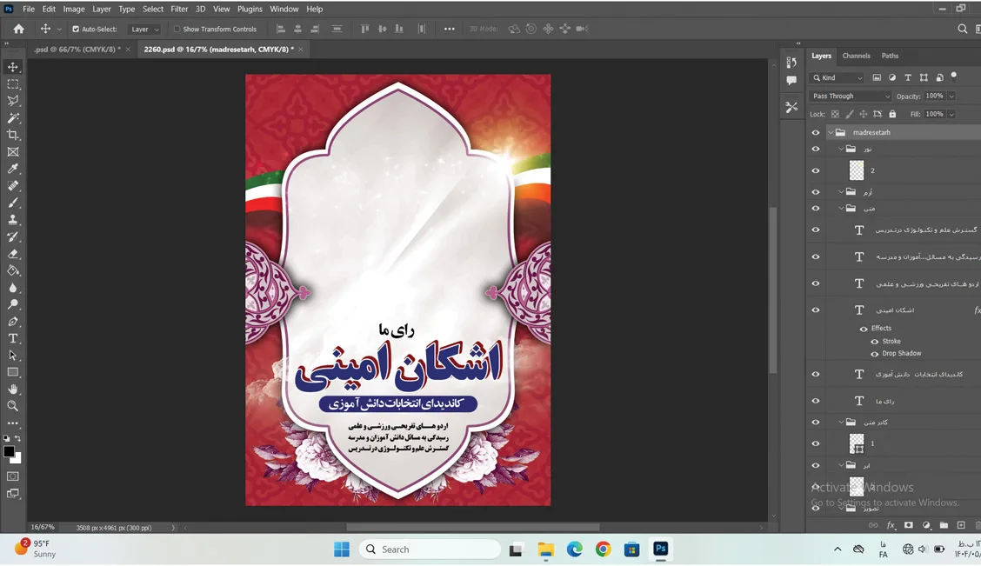This screenshot has width=981, height=566.
Task: Select the Rectangular Marquee tool
Action: (x=12, y=83)
